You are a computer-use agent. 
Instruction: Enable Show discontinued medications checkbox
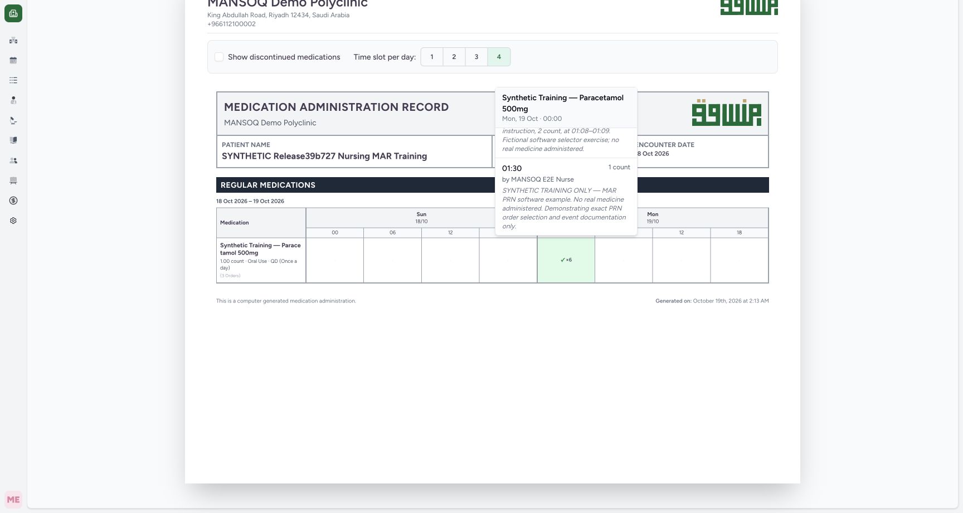(x=219, y=57)
